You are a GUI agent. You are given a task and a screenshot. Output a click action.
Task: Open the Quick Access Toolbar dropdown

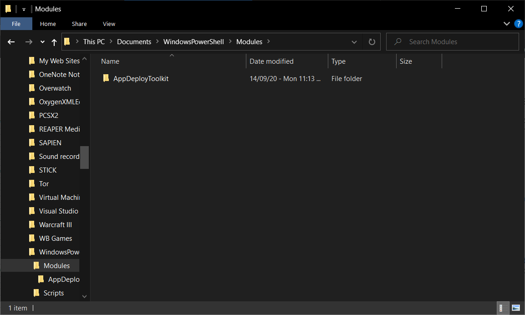click(x=24, y=9)
